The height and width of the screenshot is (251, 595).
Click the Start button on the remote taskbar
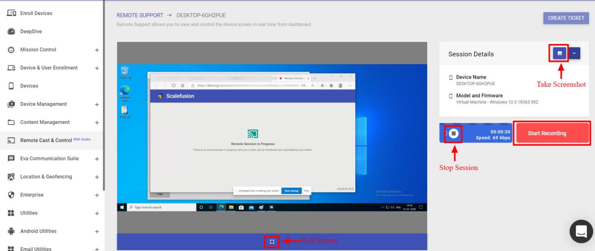pyautogui.click(x=121, y=207)
